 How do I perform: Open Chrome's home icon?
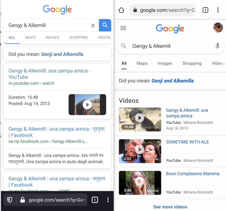coord(121,10)
